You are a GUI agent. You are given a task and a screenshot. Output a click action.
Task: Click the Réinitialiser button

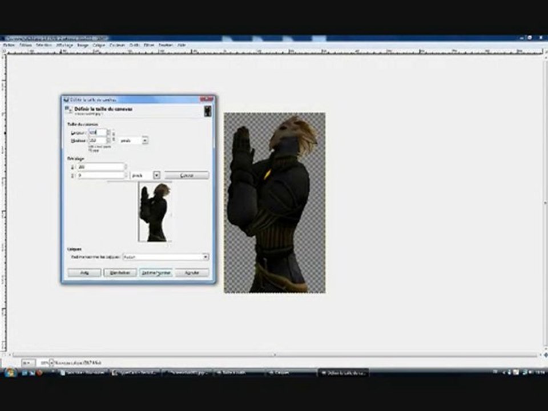coord(120,273)
